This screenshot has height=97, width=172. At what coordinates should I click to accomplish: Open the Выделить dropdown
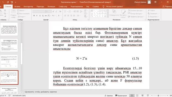point(153,17)
